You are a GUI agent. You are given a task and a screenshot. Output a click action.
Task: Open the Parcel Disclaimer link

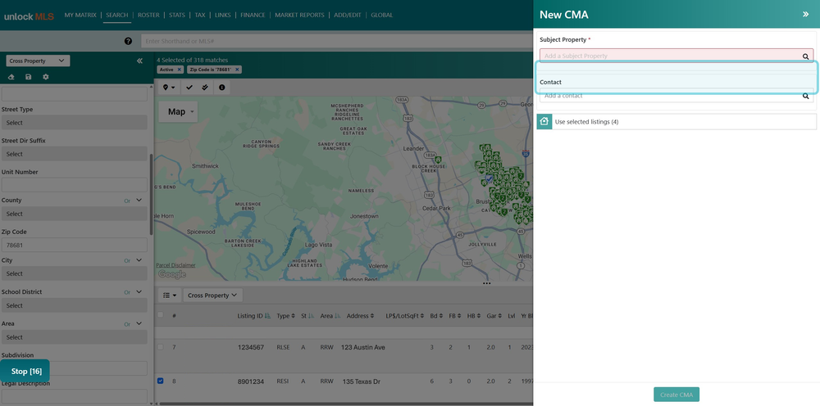[175, 265]
